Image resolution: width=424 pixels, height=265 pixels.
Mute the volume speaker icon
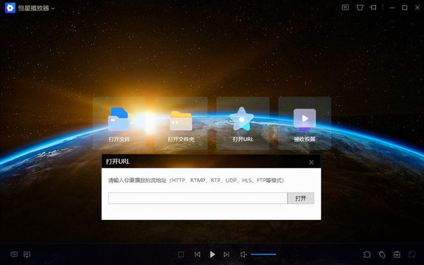coord(243,255)
